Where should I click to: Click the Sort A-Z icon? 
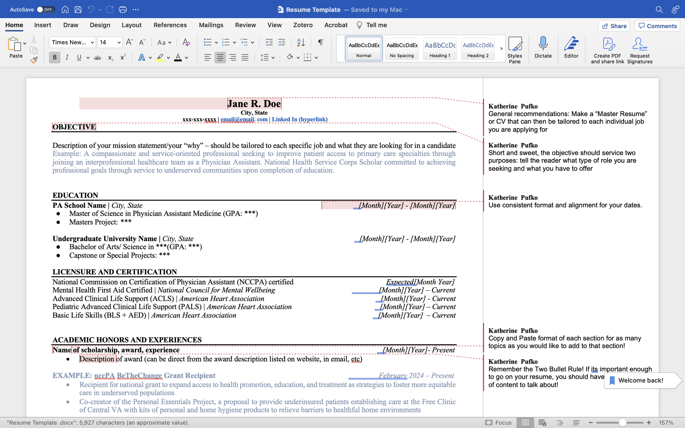(x=301, y=42)
